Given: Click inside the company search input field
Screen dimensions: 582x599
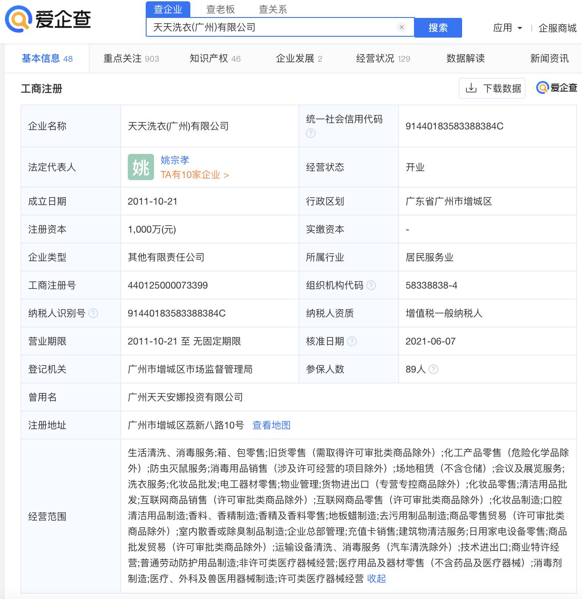Looking at the screenshot, I should (x=271, y=27).
